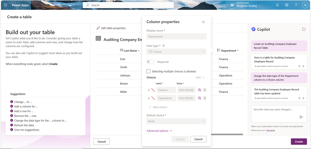Open the app launcher waffle menu

coord(6,5)
